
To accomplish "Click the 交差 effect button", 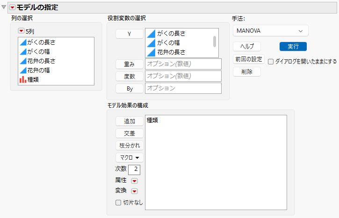I will coord(129,133).
